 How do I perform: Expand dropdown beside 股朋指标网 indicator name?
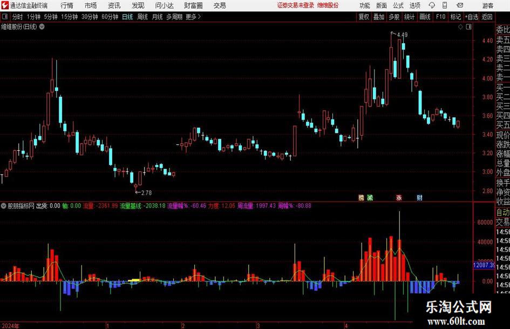pos(4,206)
